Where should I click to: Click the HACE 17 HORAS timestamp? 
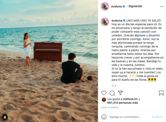click(x=110, y=108)
